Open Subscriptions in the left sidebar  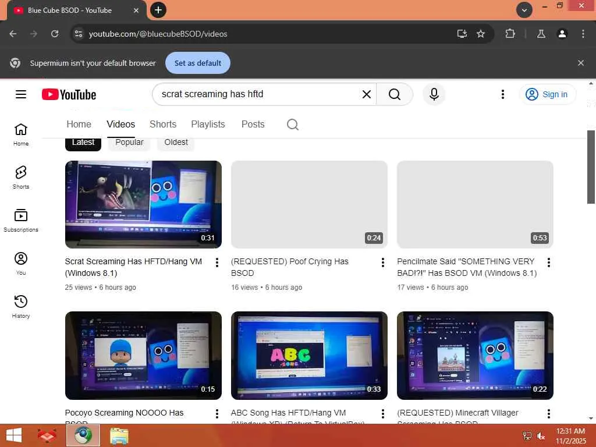21,221
